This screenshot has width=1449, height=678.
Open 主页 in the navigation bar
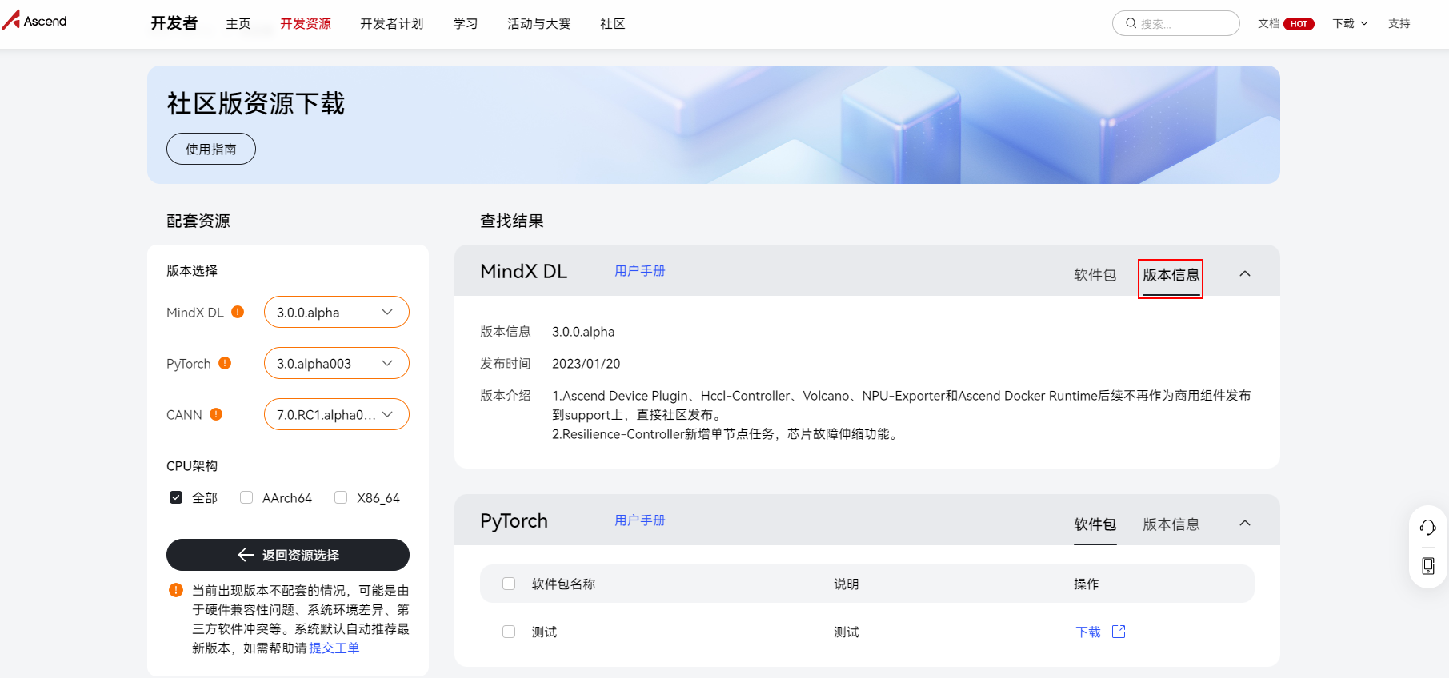[238, 24]
